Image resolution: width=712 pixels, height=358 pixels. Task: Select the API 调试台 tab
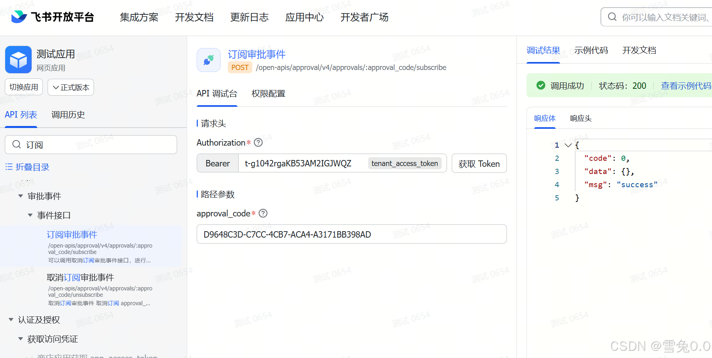(x=217, y=94)
